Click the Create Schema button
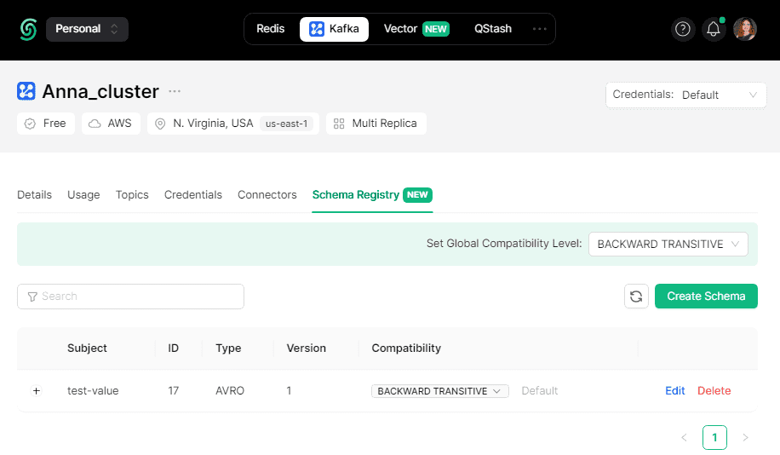This screenshot has width=780, height=455. [x=706, y=297]
